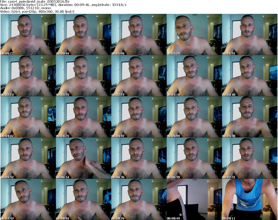
Task: Open the thumbnail at 00:02:35
Action: pyautogui.click(x=84, y=76)
